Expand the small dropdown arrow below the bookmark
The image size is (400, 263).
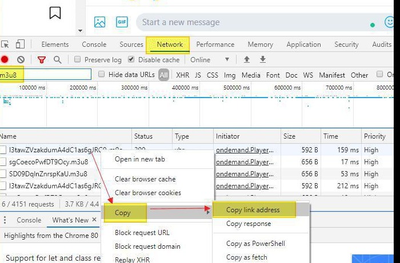pos(80,31)
